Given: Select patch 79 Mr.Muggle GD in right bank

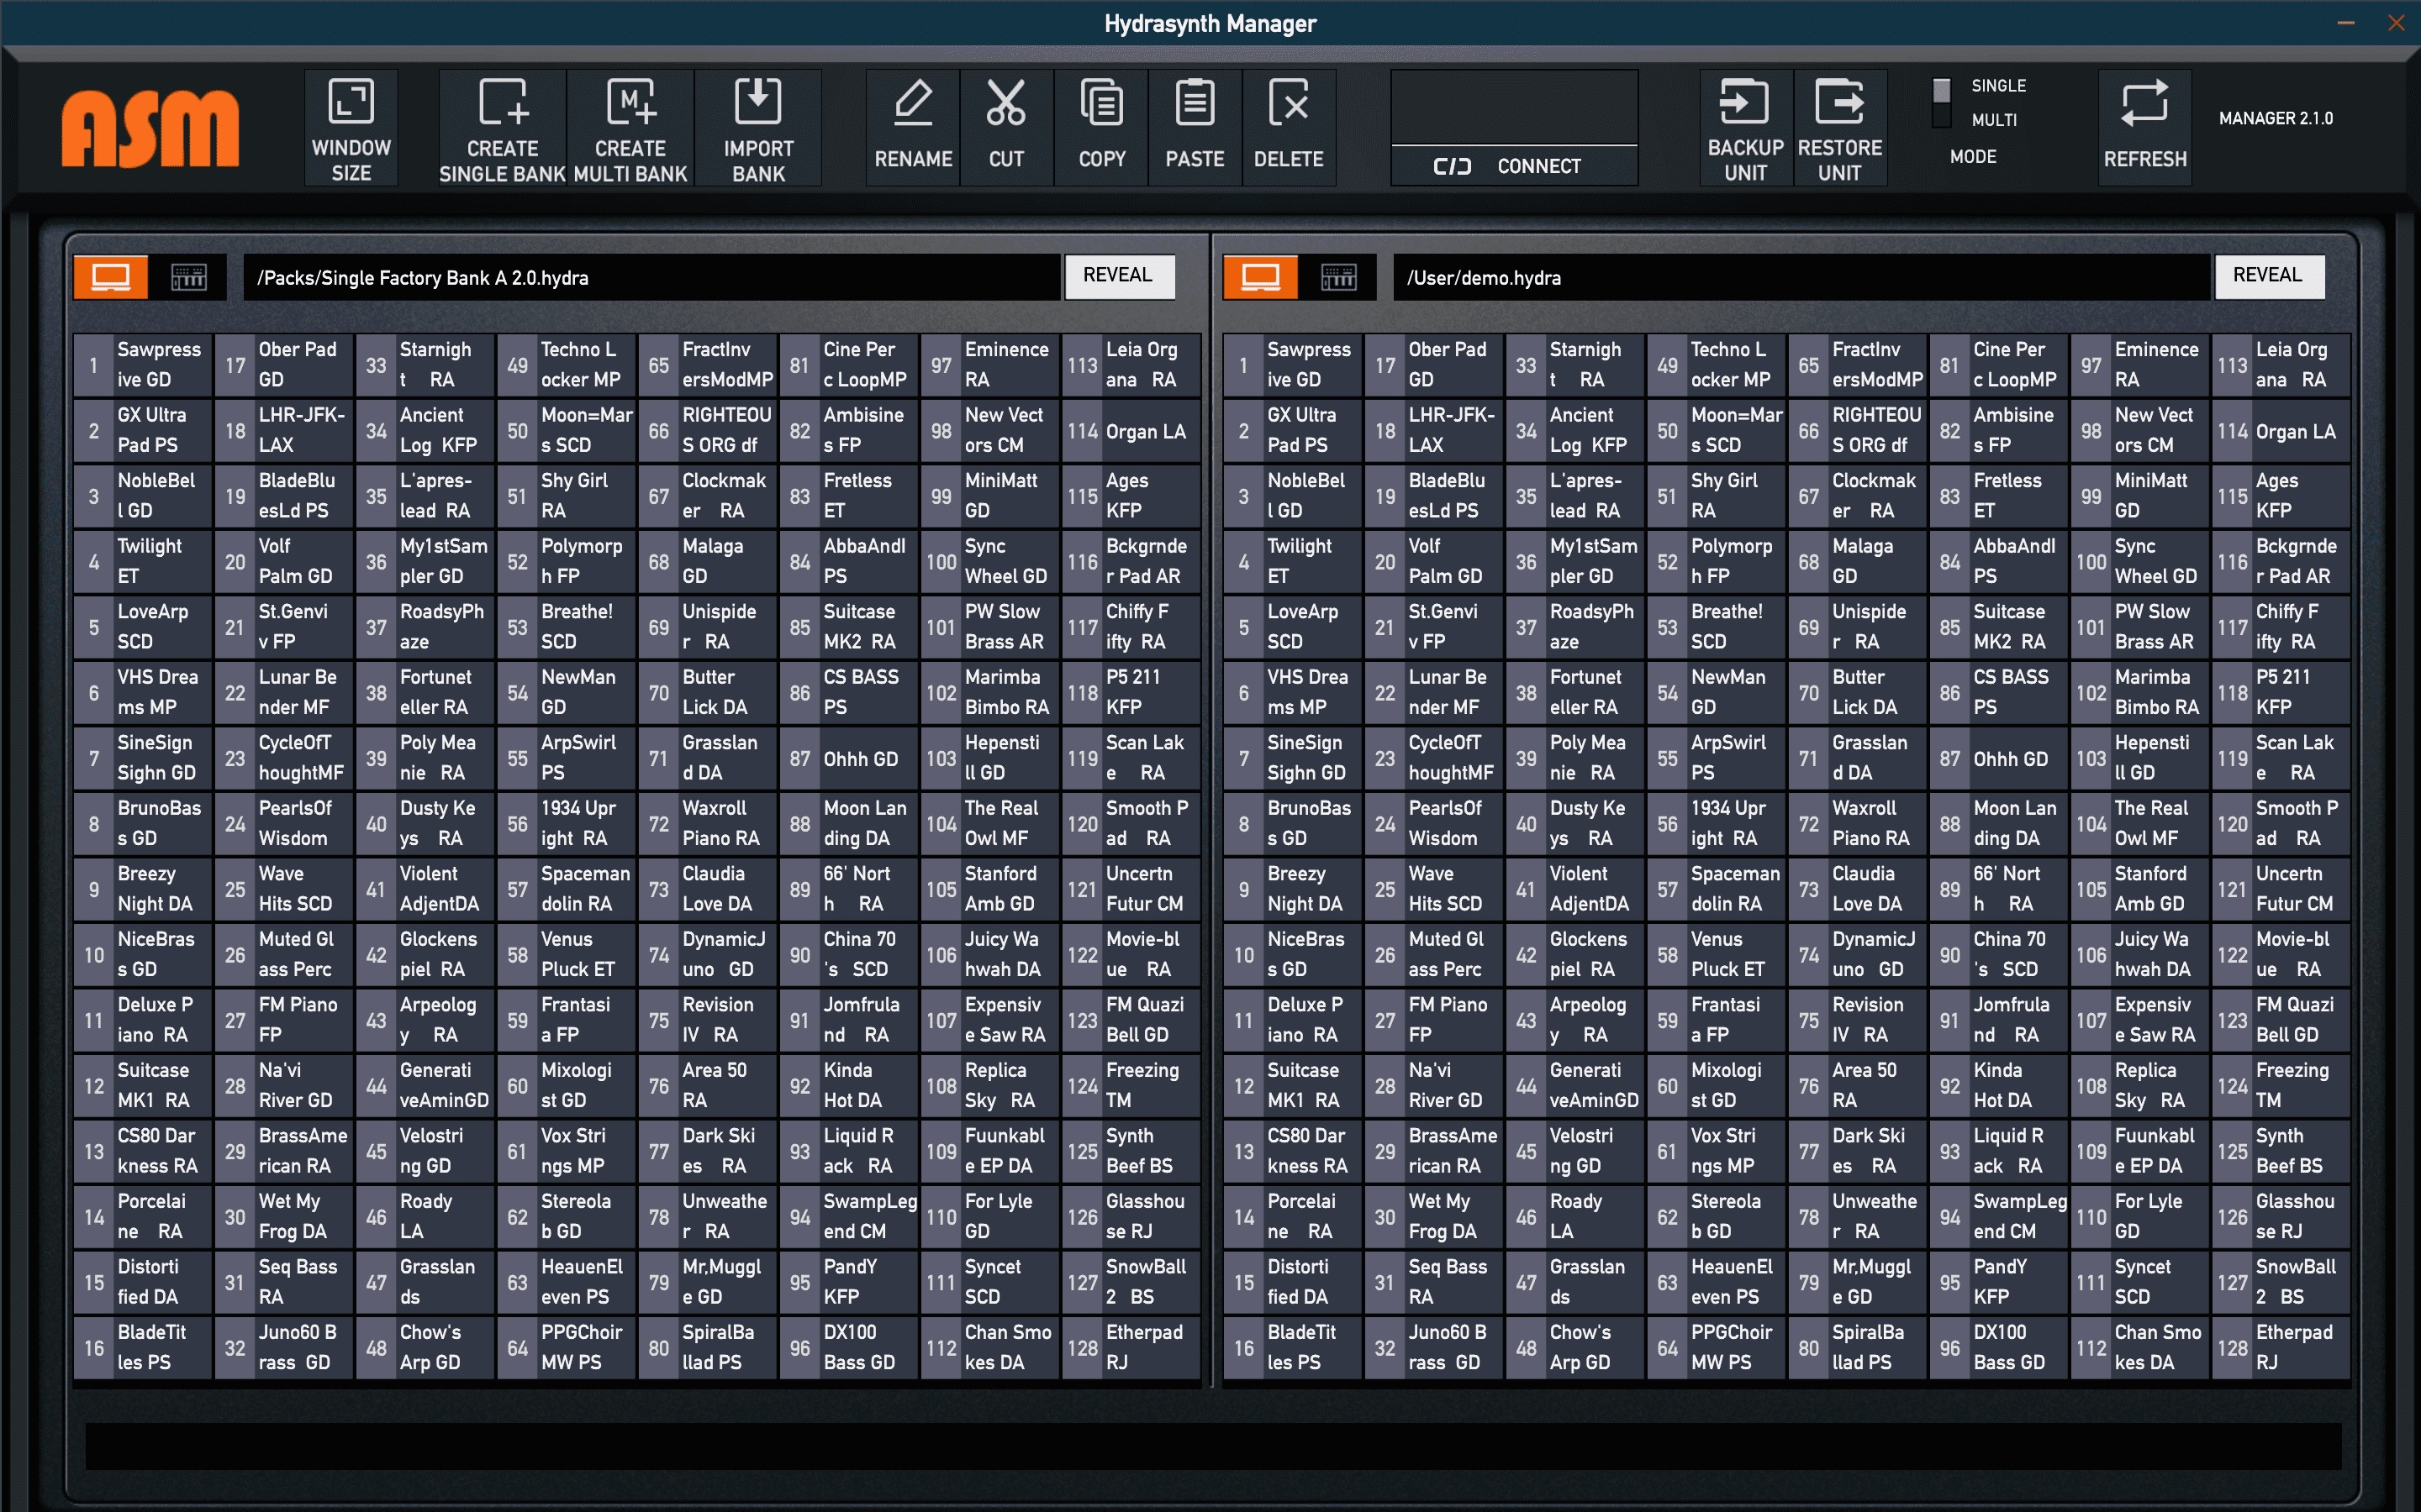Looking at the screenshot, I should point(1858,1282).
